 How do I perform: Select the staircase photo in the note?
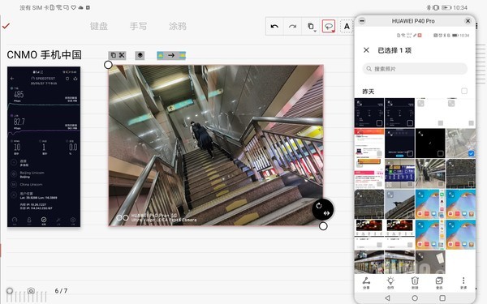click(216, 145)
